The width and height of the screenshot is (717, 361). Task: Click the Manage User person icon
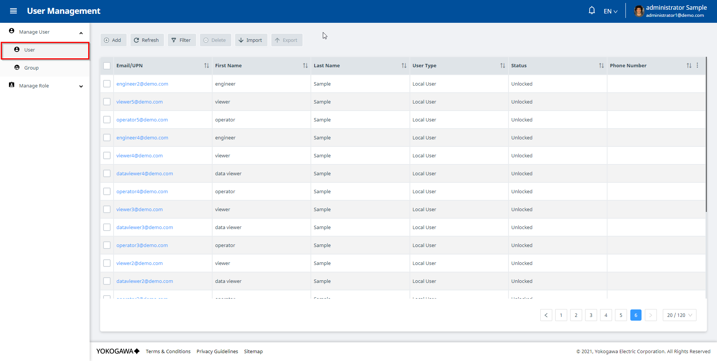pos(12,31)
